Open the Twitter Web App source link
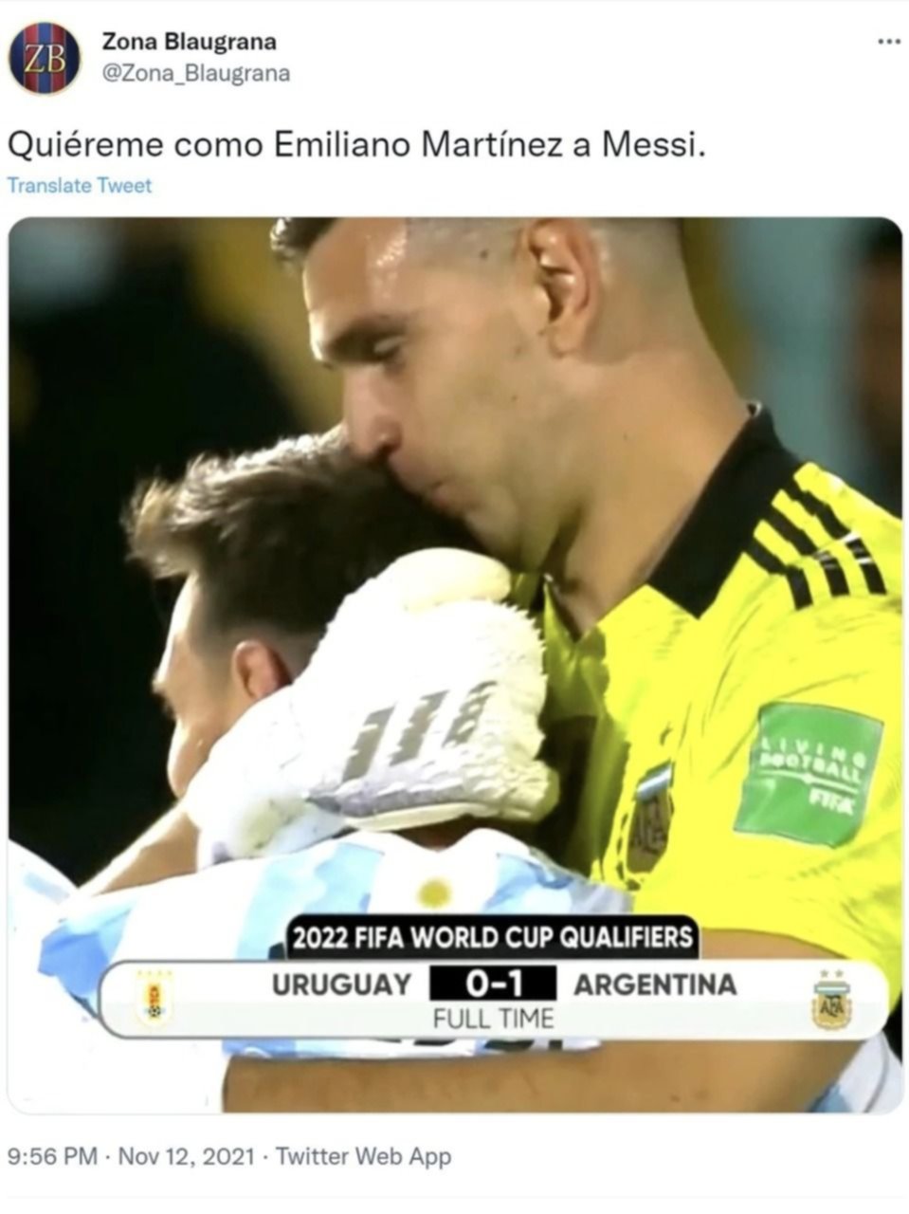 (x=364, y=1157)
